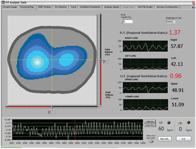Open File Info
The width and height of the screenshot is (196, 149).
point(165,139)
